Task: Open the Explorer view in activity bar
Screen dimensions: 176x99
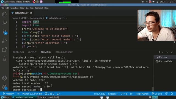Action: (x=4, y=14)
